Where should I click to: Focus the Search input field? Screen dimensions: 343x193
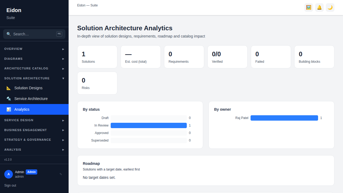point(34,34)
